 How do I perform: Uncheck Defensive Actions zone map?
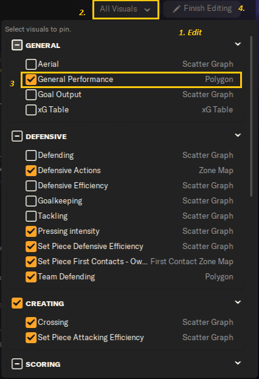31,171
